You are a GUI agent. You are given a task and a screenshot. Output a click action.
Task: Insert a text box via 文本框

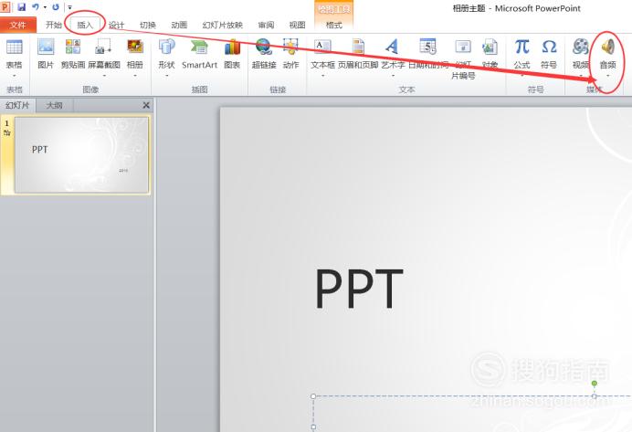pos(322,47)
